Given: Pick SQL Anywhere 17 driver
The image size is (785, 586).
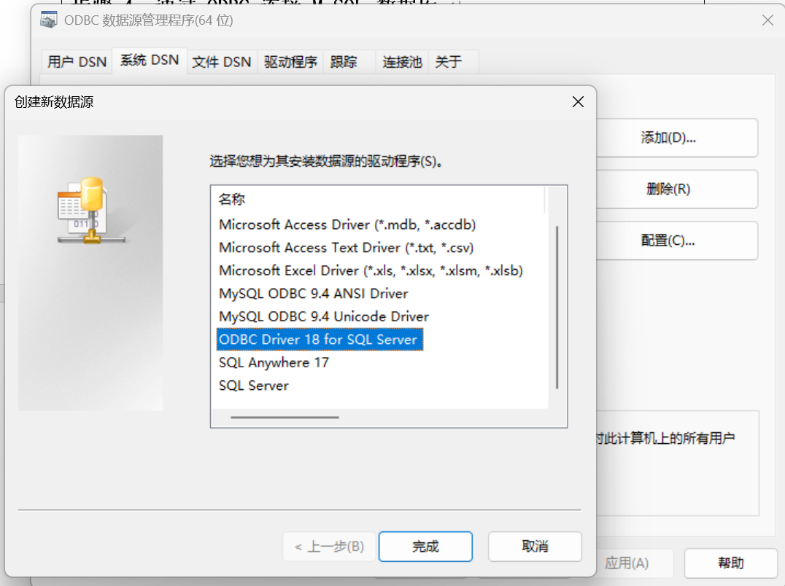Looking at the screenshot, I should point(274,362).
